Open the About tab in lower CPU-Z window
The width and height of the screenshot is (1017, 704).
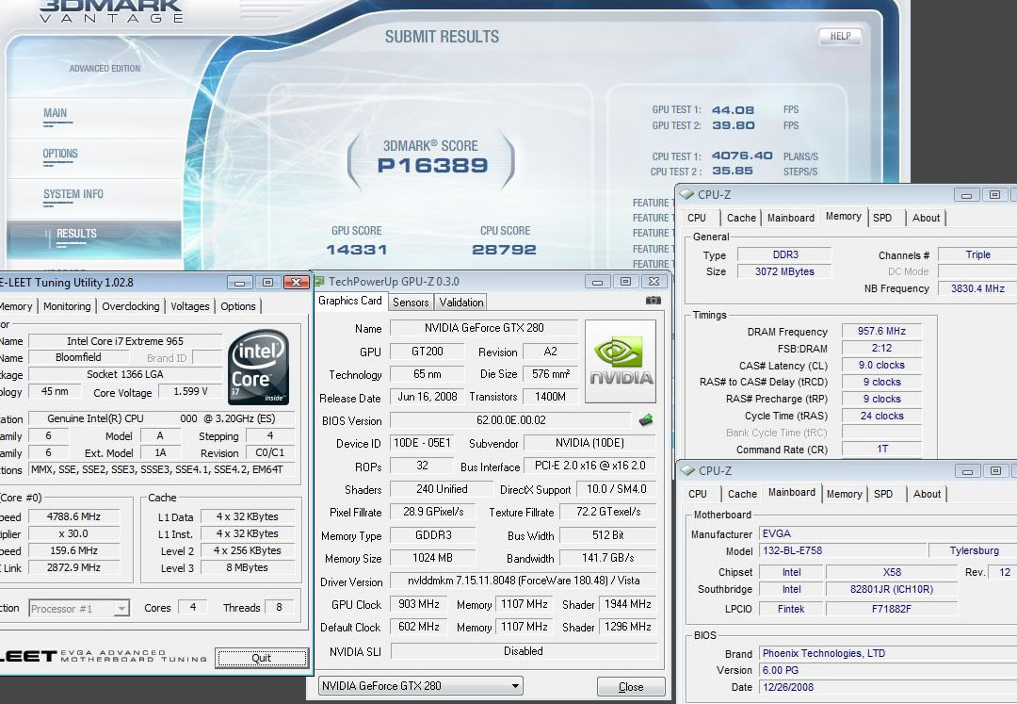point(927,495)
